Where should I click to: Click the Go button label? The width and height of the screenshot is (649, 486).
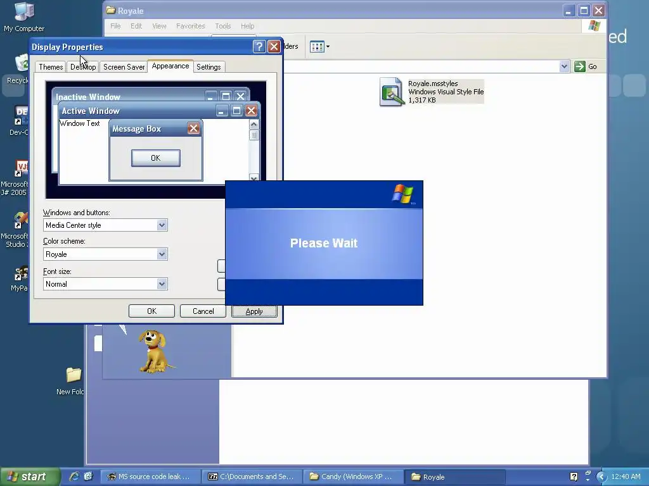click(x=593, y=66)
